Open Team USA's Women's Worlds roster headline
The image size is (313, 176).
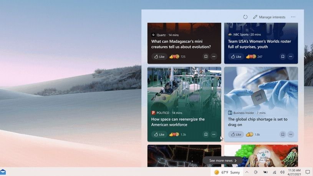(260, 44)
